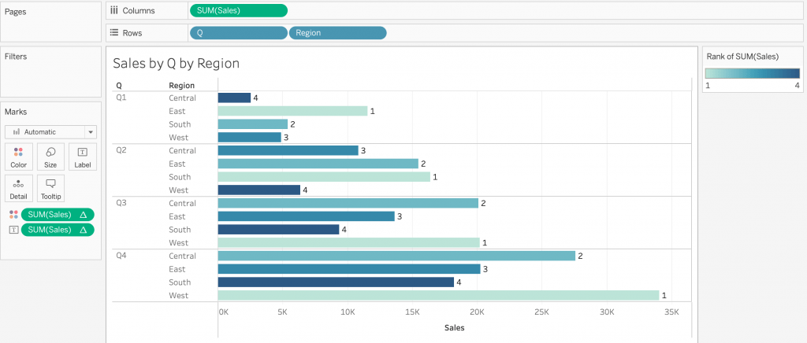Select the Q4 West bar ranked 1

[x=438, y=295]
